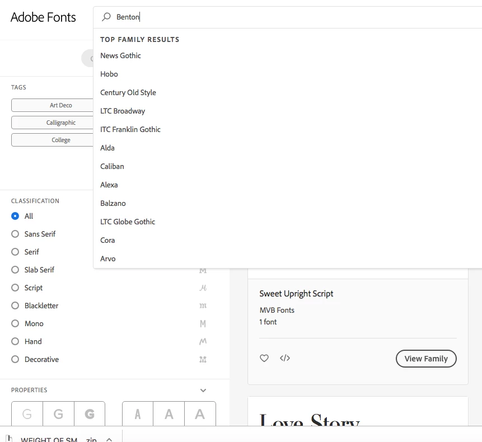
Task: Click the heart icon on Sweet Upright Script
Action: [264, 358]
